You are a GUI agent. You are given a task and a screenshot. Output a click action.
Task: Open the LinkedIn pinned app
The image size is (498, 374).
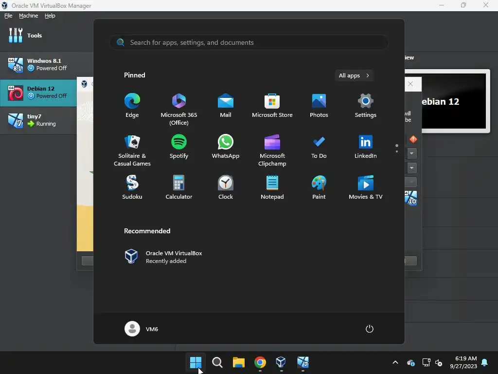pos(366,147)
